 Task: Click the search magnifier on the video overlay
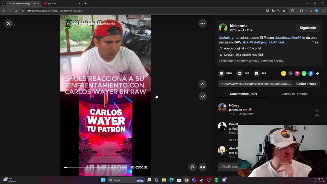(142, 24)
